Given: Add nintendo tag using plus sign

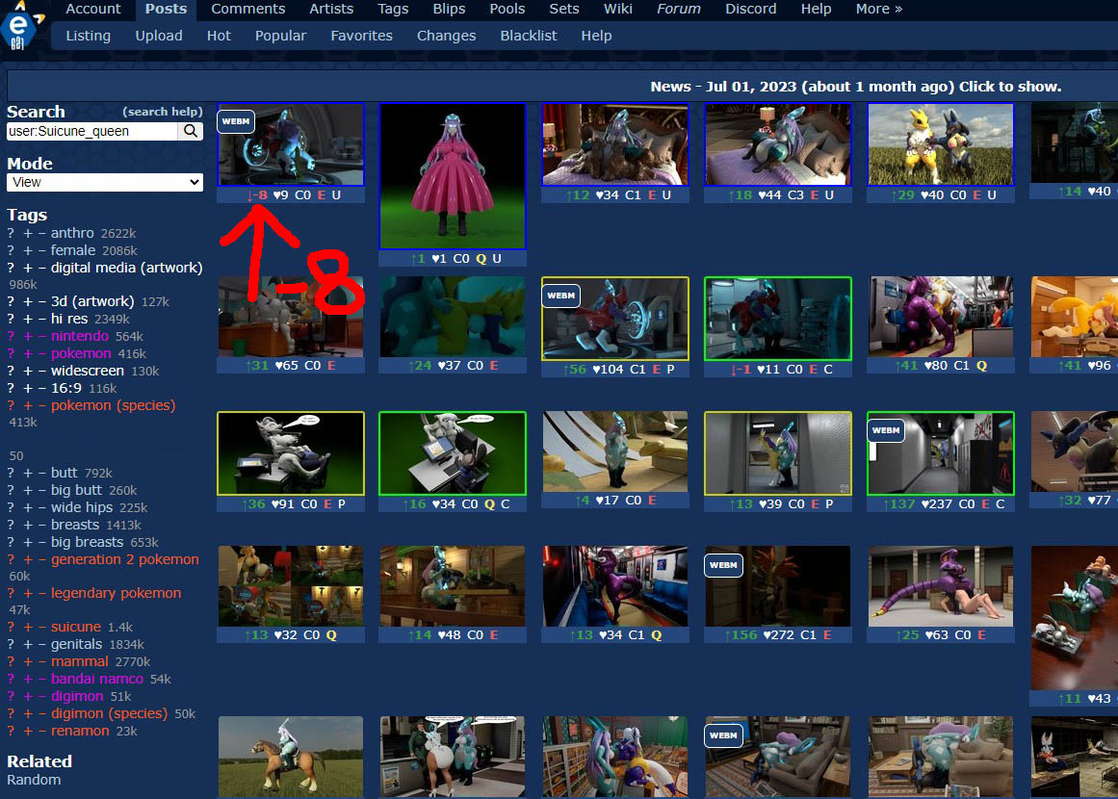Looking at the screenshot, I should (x=28, y=336).
